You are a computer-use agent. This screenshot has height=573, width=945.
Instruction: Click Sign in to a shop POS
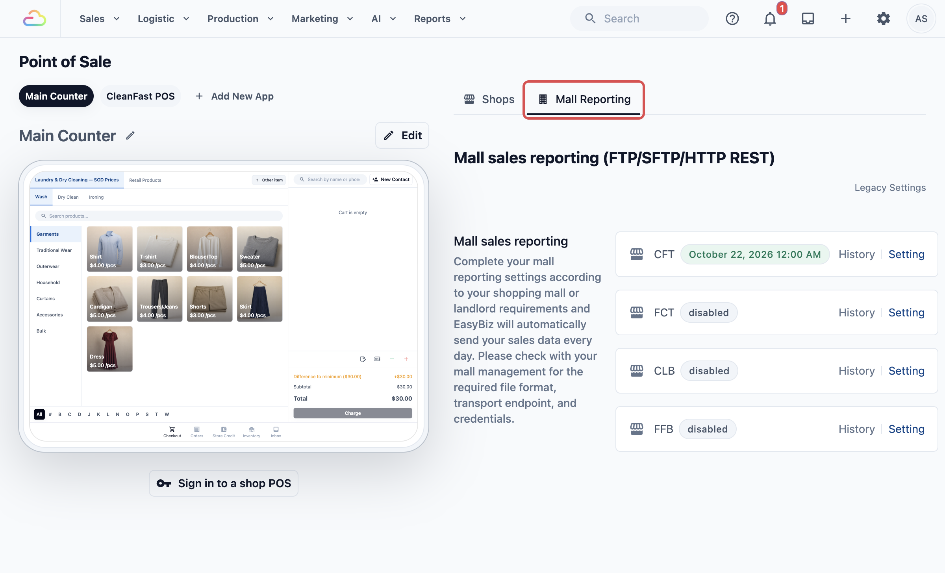click(x=224, y=483)
